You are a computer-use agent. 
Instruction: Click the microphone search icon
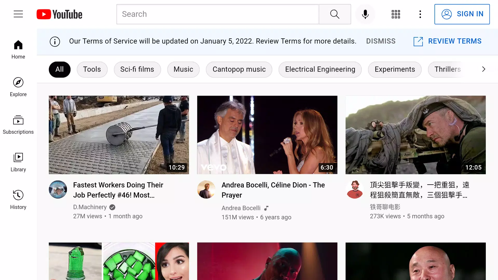[x=365, y=14]
